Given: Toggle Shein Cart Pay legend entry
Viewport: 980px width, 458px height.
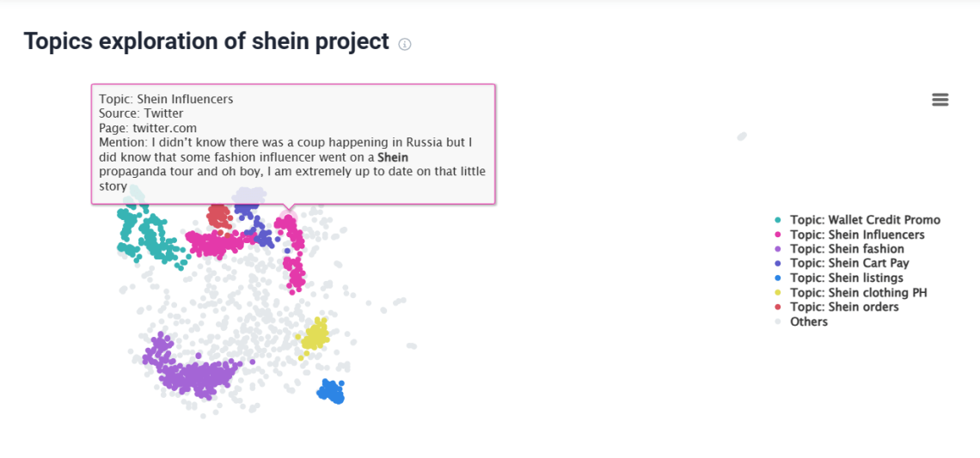Looking at the screenshot, I should coord(849,264).
